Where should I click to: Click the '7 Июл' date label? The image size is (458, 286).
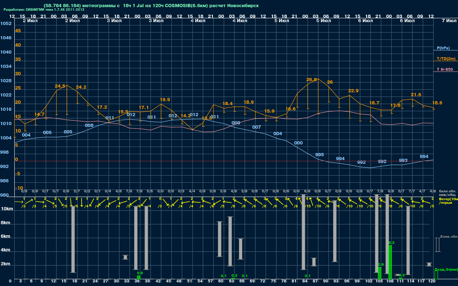pyautogui.click(x=449, y=21)
